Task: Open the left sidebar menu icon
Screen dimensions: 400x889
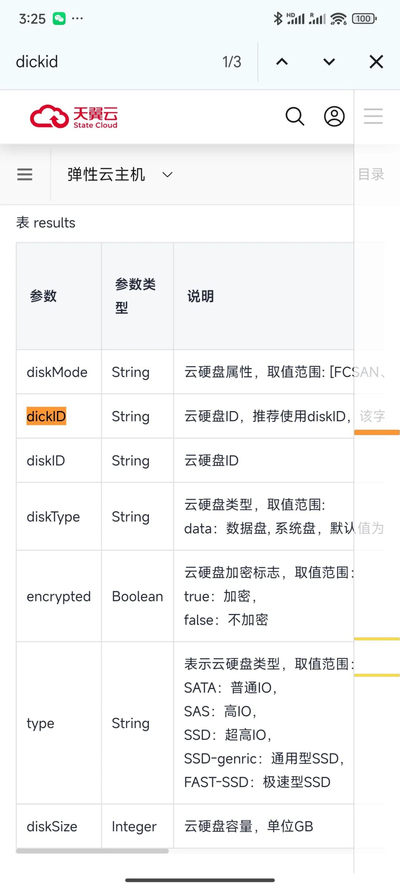Action: (25, 174)
